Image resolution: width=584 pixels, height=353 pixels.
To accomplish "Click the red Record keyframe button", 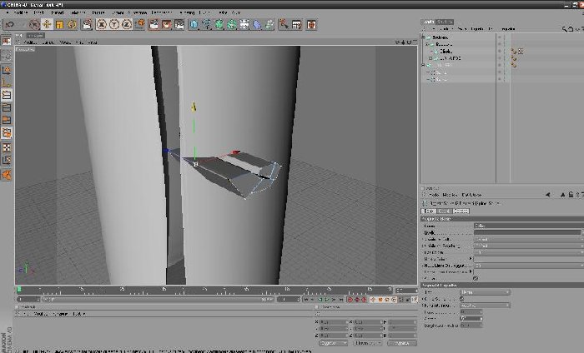I will pos(350,299).
